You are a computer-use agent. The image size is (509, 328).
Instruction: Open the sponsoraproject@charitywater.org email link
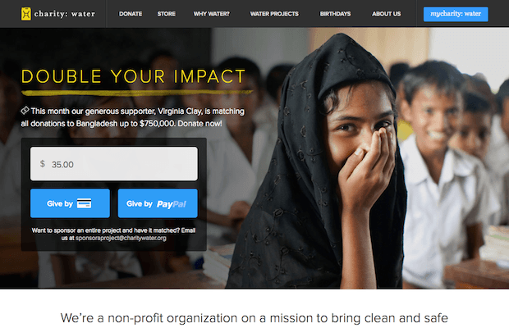pyautogui.click(x=121, y=238)
